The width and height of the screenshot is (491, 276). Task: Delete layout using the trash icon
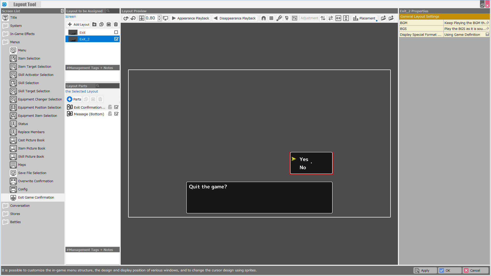click(x=116, y=24)
